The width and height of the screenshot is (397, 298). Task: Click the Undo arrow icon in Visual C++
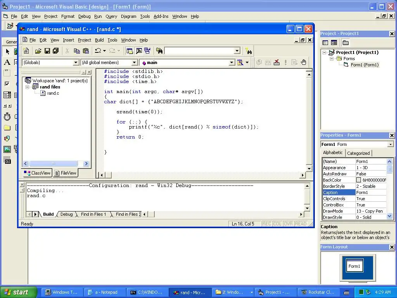click(x=98, y=51)
